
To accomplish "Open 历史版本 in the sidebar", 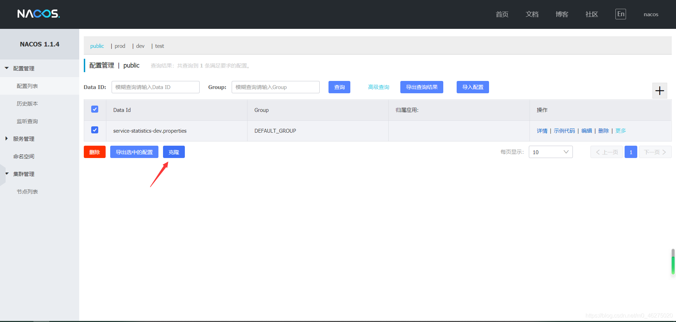I will (27, 103).
